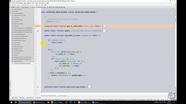Expand the folded update function body ellipsis
Viewport: 186px width, 104px height.
tap(104, 31)
